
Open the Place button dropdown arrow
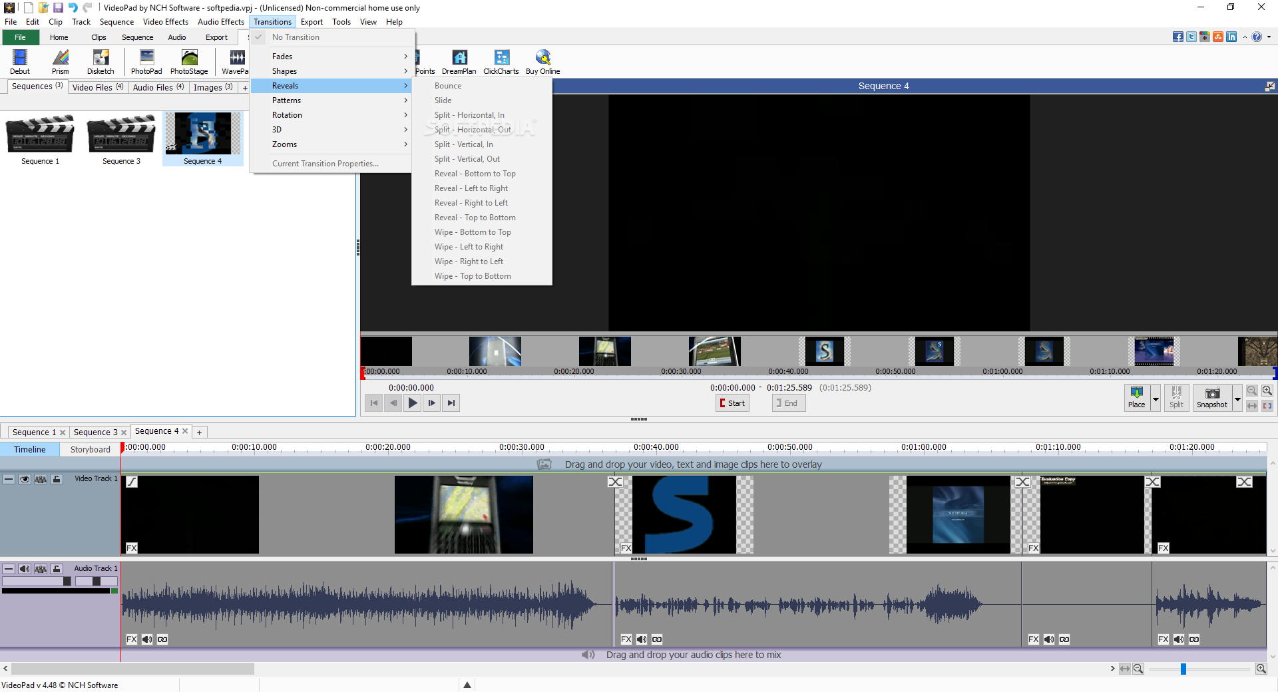coord(1156,399)
